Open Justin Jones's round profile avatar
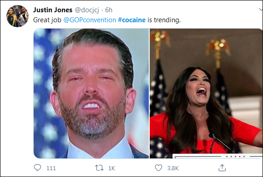The width and height of the screenshot is (263, 177). pyautogui.click(x=17, y=16)
